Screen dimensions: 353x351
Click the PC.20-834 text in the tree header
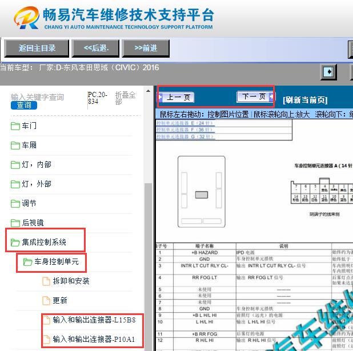tap(97, 98)
